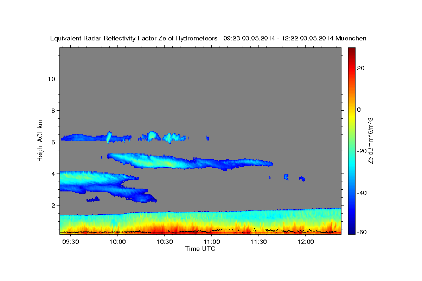Click the plot title 'Equivalent Radar Reflectivity Factor Ze of Hydrometeors'

point(134,38)
